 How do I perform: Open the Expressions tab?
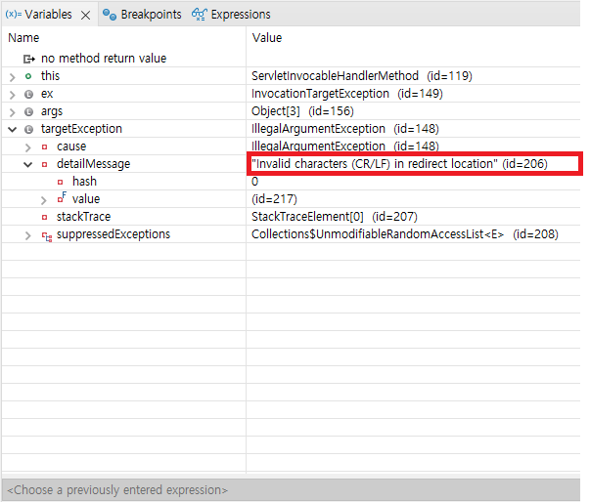tap(241, 15)
